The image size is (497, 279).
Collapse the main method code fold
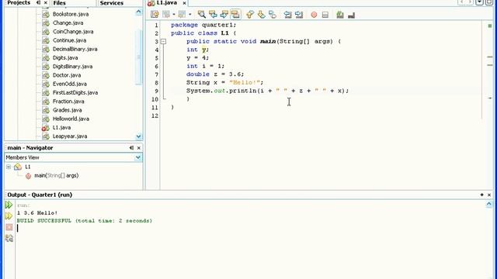pos(163,41)
